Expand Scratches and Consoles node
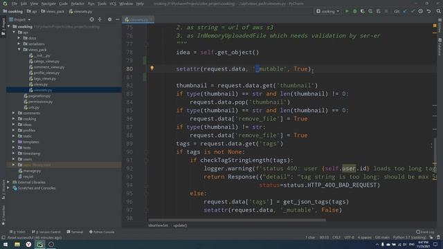This screenshot has height=249, width=443. pos(8,188)
